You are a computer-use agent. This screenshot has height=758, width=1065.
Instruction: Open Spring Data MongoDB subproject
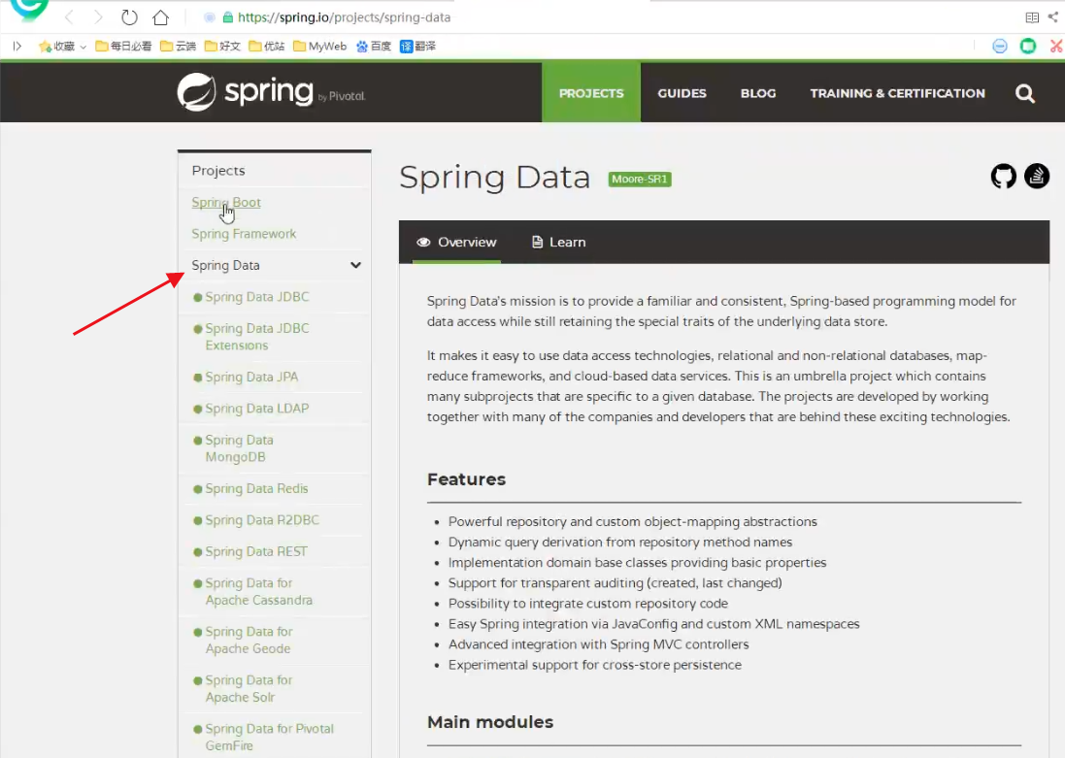239,448
